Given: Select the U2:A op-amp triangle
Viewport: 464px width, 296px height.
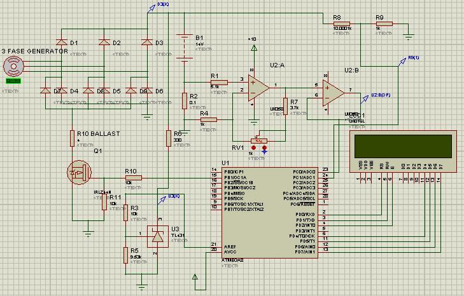Looking at the screenshot, I should tap(258, 88).
